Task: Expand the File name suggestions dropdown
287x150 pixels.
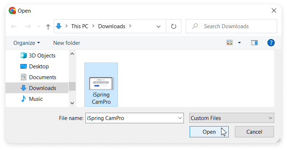Action: coord(180,118)
